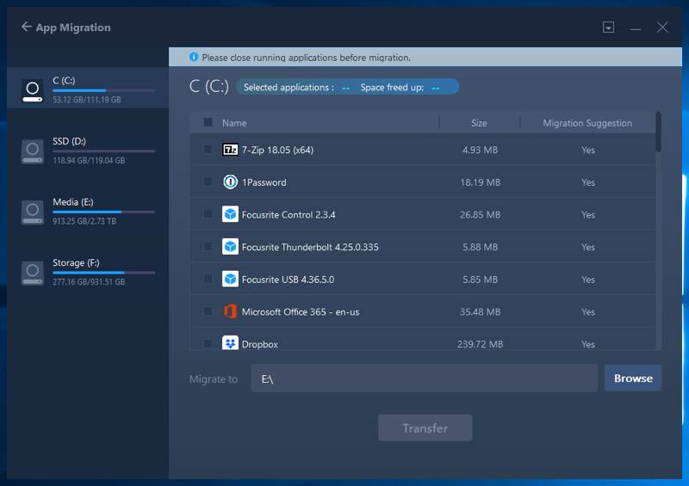This screenshot has width=689, height=486.
Task: Click the Migrate to path field
Action: pos(424,378)
